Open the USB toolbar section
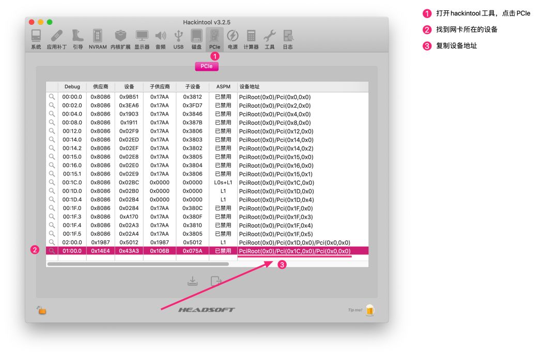This screenshot has width=558, height=356. click(178, 39)
